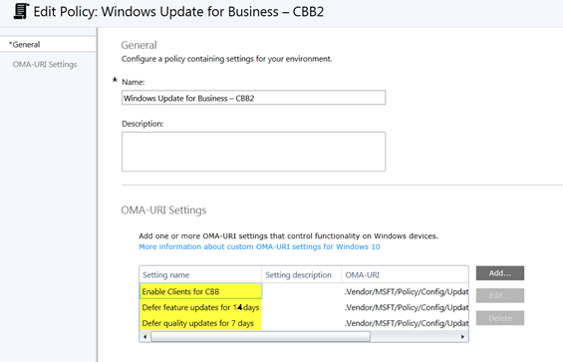Sort by the Setting name column header
Viewport: 563px width, 362px height.
[x=200, y=275]
